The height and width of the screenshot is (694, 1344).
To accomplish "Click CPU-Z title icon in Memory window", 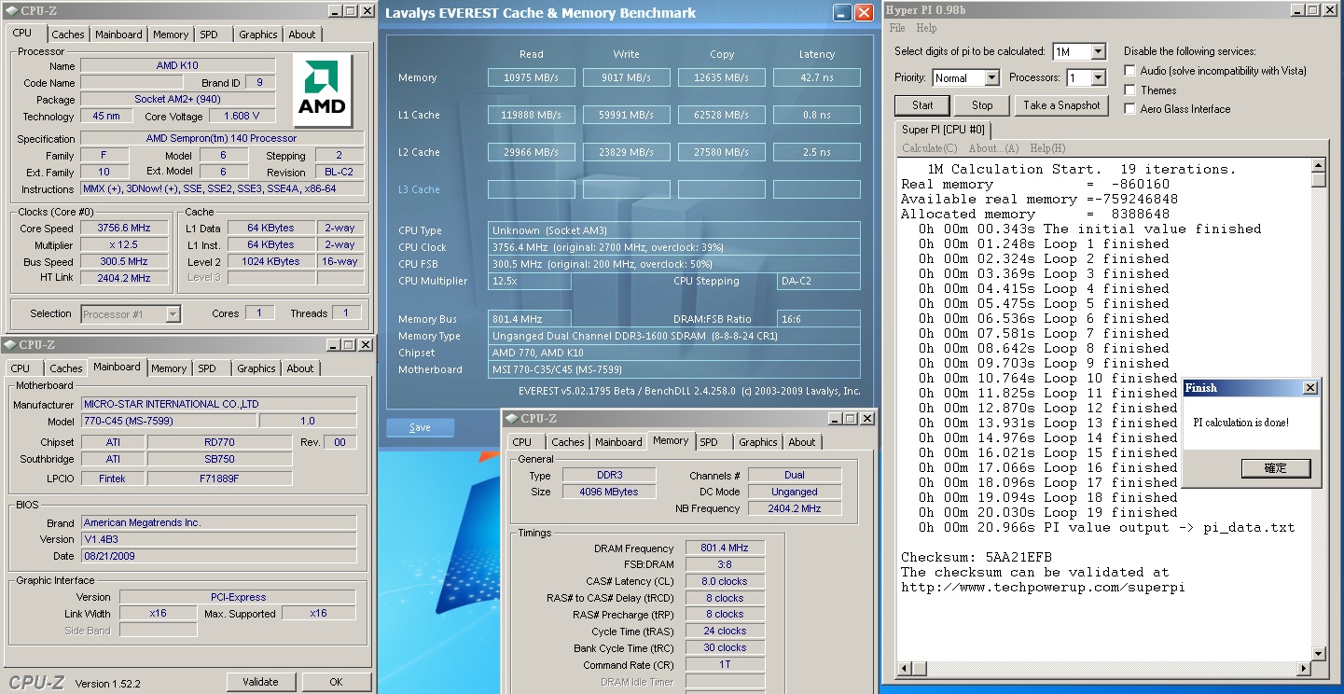I will (x=511, y=419).
